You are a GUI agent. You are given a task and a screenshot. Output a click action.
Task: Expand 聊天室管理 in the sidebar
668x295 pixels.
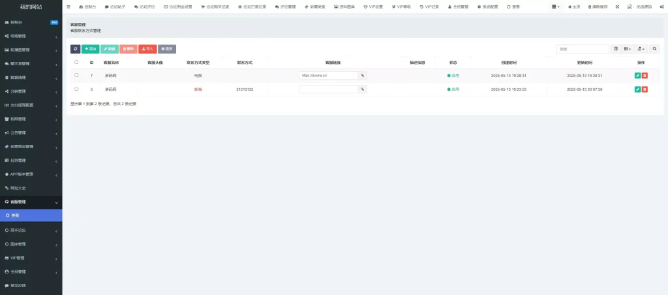(x=31, y=63)
